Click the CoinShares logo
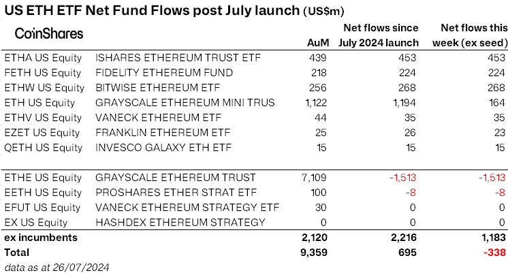Image resolution: width=508 pixels, height=273 pixels. click(49, 33)
